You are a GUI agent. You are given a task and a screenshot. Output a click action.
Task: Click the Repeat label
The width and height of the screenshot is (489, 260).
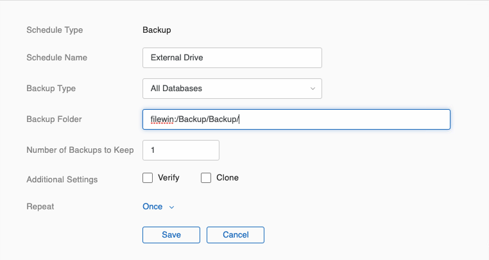click(x=39, y=207)
